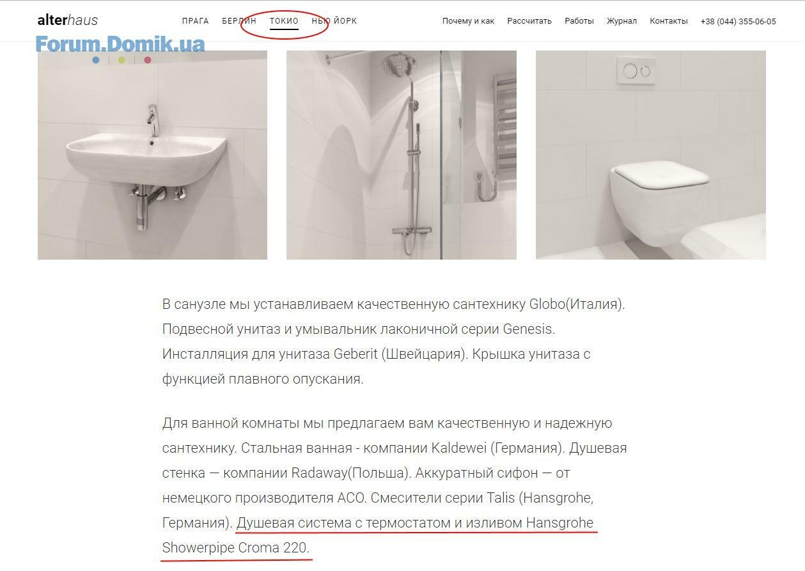Open the shower system photo
805x571 pixels.
pos(402,155)
